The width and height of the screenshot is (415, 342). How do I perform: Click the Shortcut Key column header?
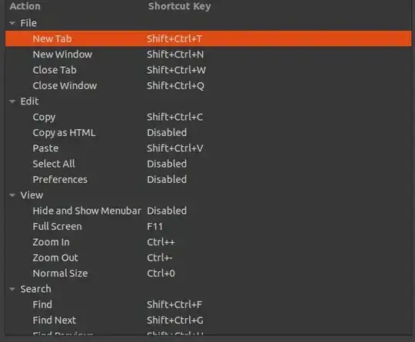click(179, 6)
